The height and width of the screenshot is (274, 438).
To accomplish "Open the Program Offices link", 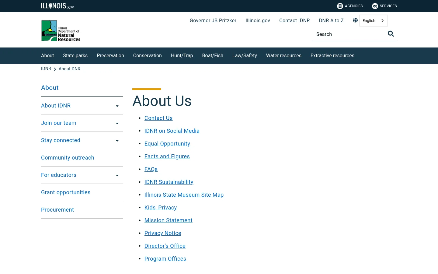I will pyautogui.click(x=165, y=259).
